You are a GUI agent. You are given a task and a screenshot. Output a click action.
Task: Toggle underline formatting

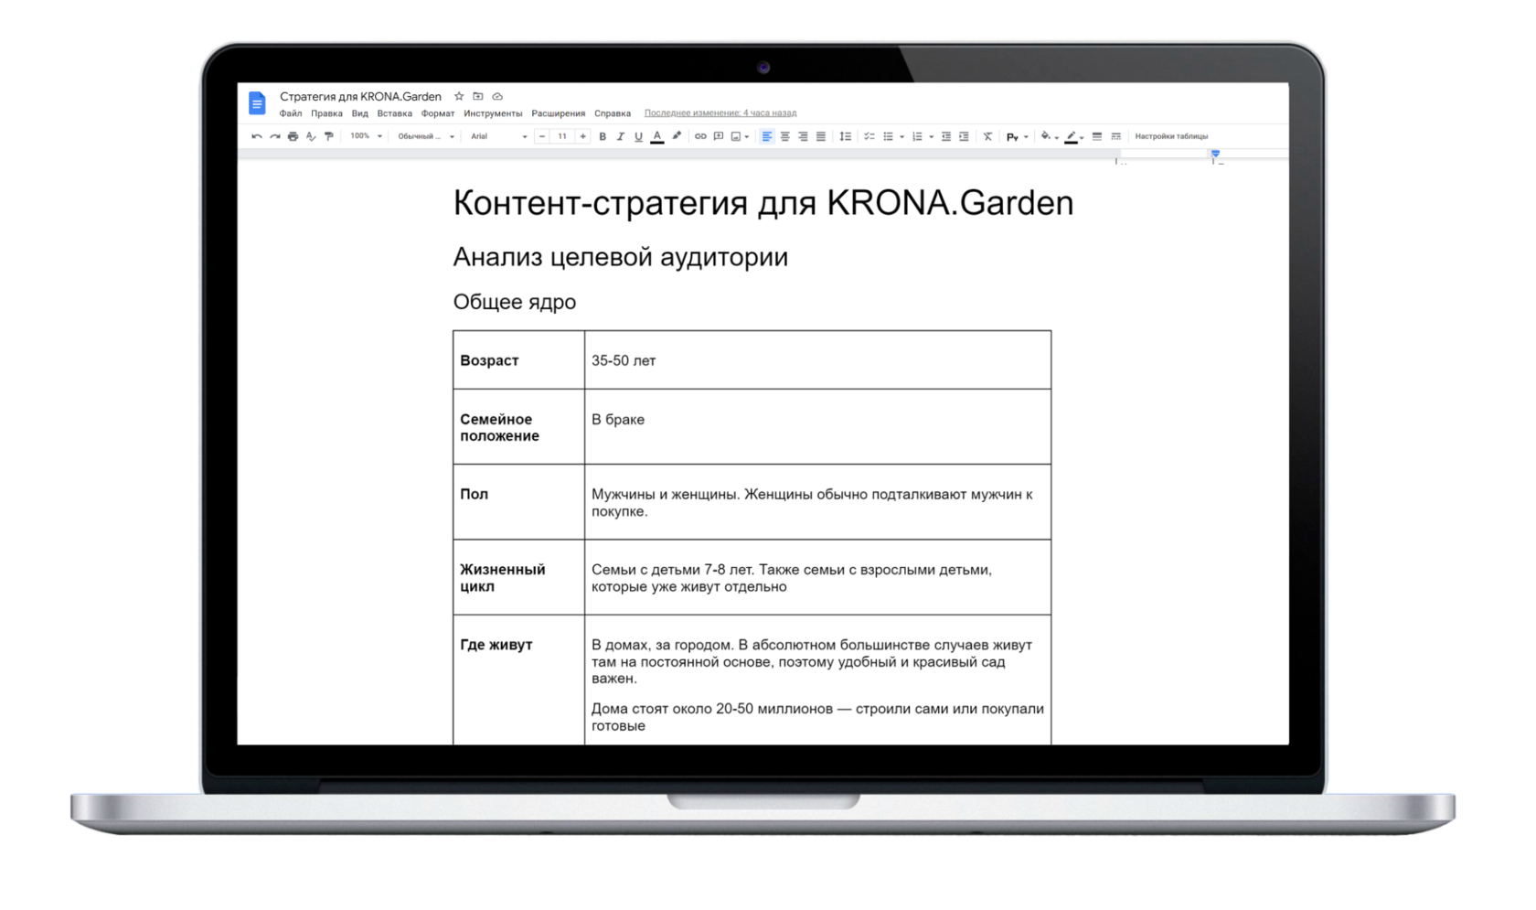pos(638,136)
